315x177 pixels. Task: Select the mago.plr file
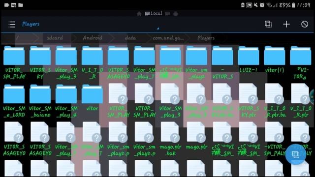(196, 136)
